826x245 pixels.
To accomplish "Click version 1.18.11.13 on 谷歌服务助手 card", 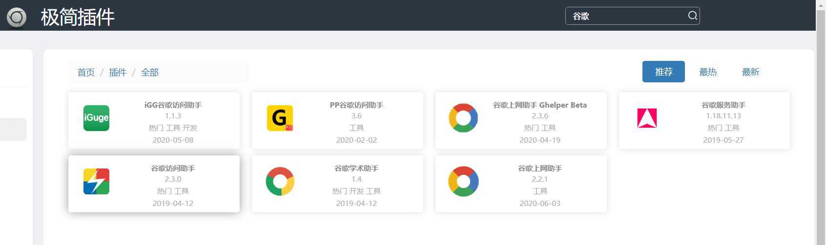I will point(723,116).
